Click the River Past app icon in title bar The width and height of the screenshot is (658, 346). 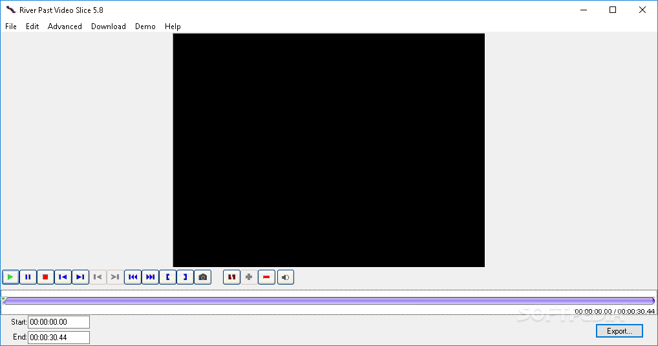coord(10,10)
